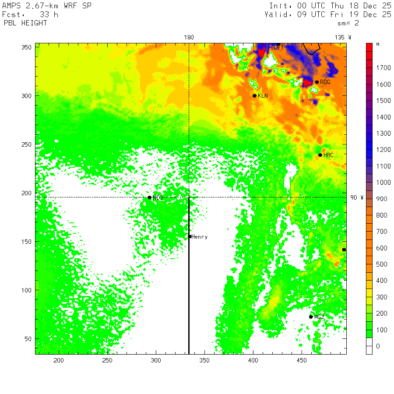Click the red top swatch of colorbar
Viewport: 394px width, 394px height.
point(369,47)
